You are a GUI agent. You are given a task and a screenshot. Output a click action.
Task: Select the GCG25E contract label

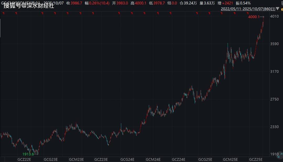coord(205,159)
